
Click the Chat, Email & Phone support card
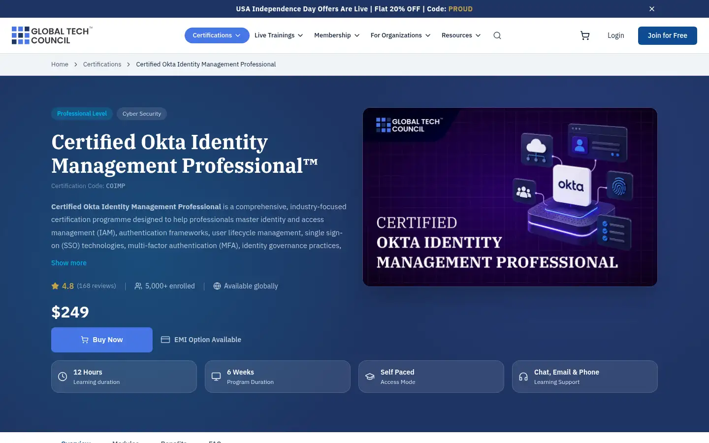pos(585,377)
